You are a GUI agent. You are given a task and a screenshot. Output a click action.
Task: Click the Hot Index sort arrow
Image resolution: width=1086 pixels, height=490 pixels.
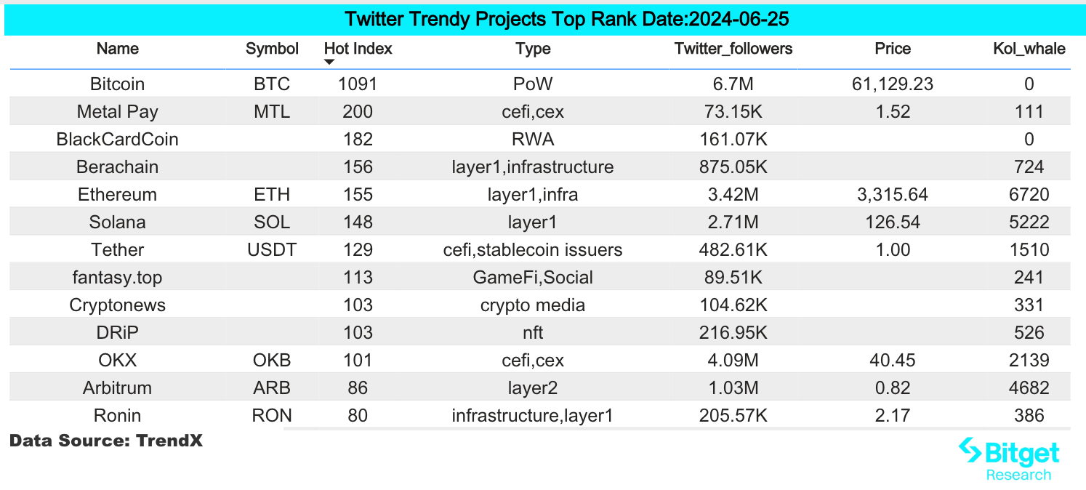[329, 63]
